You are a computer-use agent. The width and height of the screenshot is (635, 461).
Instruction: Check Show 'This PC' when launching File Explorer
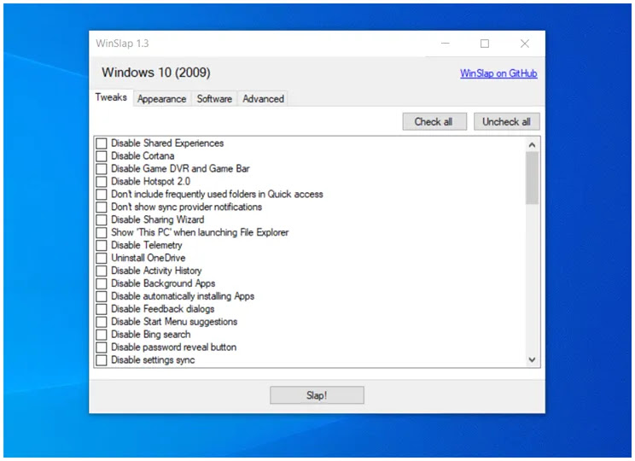click(x=102, y=232)
